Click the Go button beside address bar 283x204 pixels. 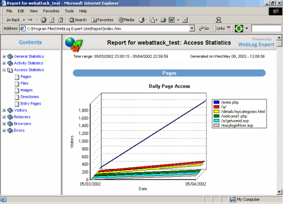[204, 28]
